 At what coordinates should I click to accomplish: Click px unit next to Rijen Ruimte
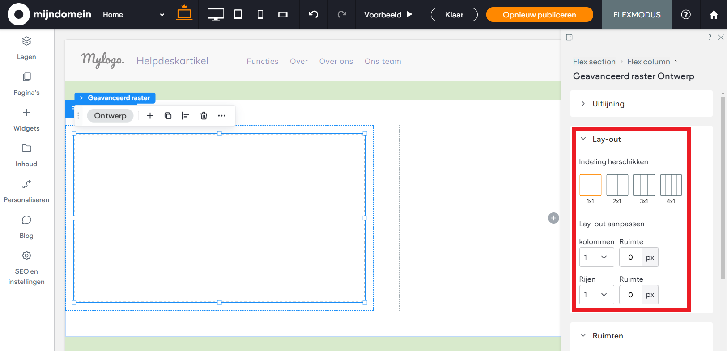pyautogui.click(x=650, y=295)
